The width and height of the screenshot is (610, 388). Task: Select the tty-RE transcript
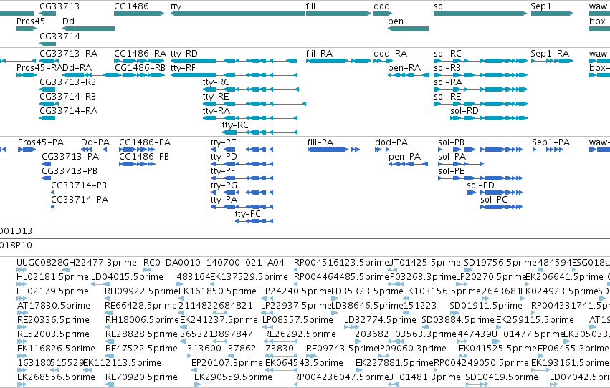254,104
